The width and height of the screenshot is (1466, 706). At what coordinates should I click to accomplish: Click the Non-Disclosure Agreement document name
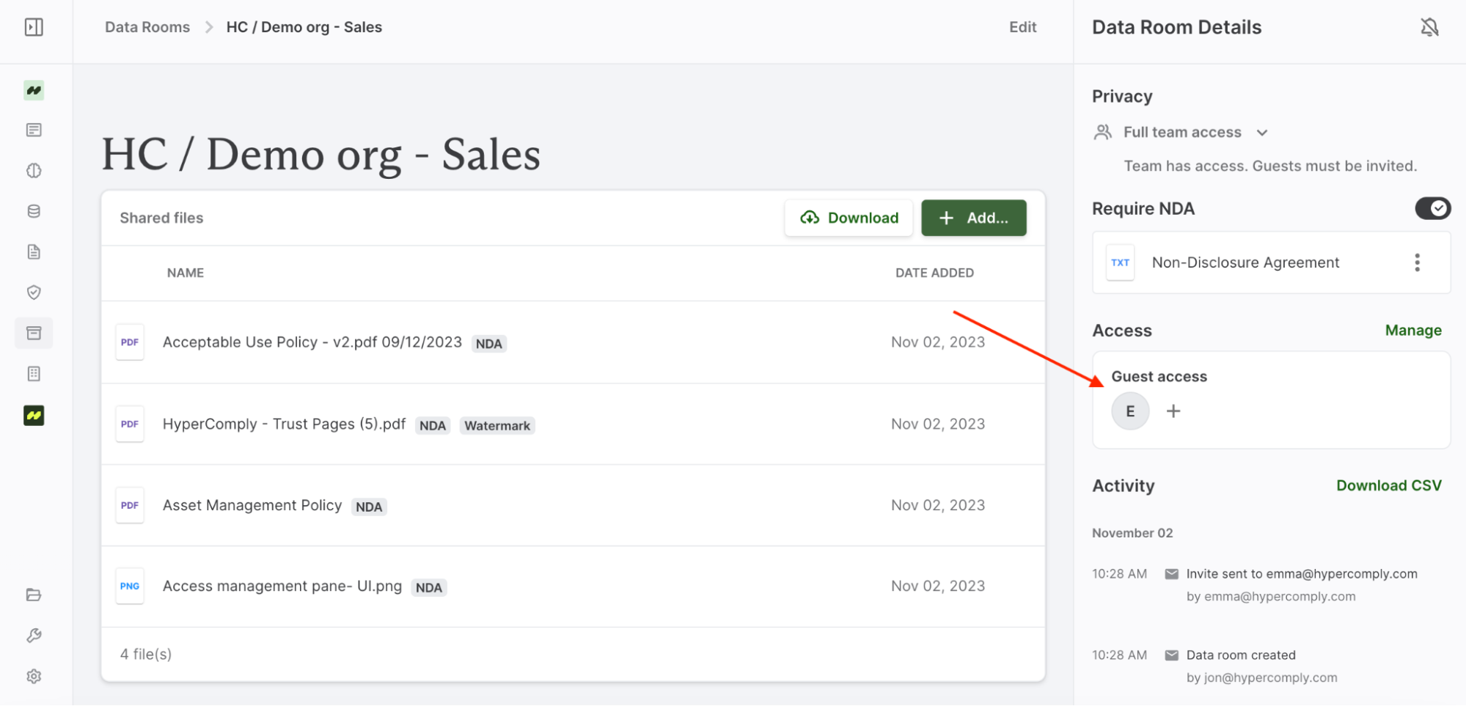pos(1245,262)
